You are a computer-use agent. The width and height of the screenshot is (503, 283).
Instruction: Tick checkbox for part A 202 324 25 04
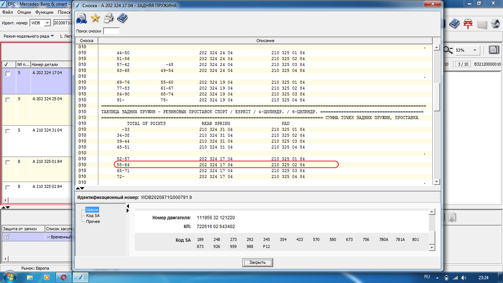click(x=7, y=100)
